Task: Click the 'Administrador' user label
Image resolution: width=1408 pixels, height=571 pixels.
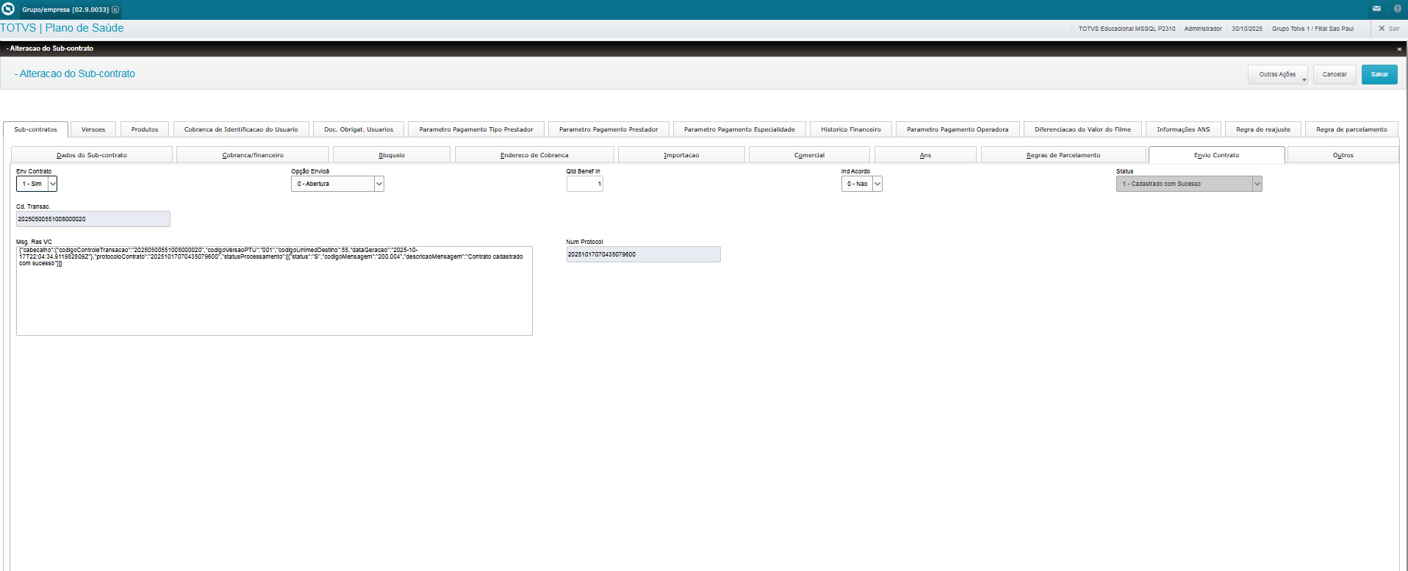Action: tap(1203, 29)
